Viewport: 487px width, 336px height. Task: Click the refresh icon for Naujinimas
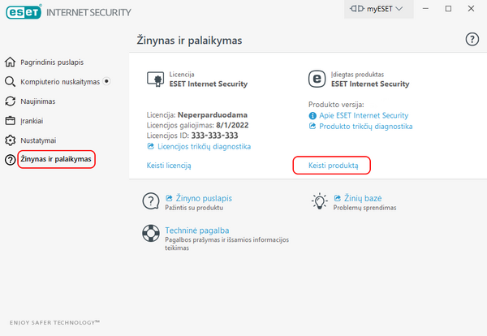tap(10, 101)
